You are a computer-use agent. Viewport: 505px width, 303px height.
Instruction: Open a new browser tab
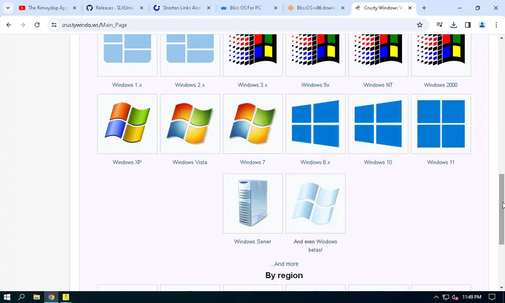coord(424,8)
